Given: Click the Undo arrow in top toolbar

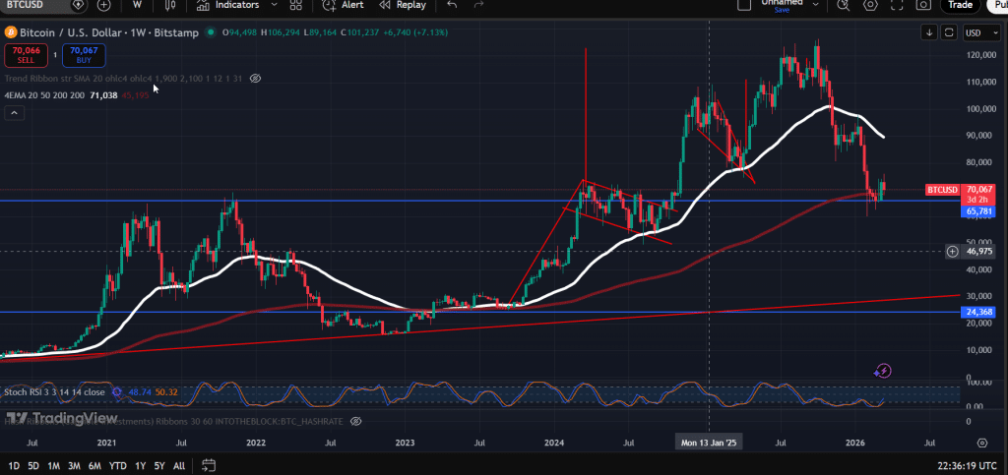Looking at the screenshot, I should click(452, 5).
